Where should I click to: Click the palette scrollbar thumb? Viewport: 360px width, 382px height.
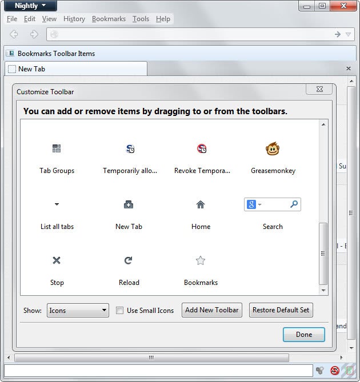pos(323,254)
